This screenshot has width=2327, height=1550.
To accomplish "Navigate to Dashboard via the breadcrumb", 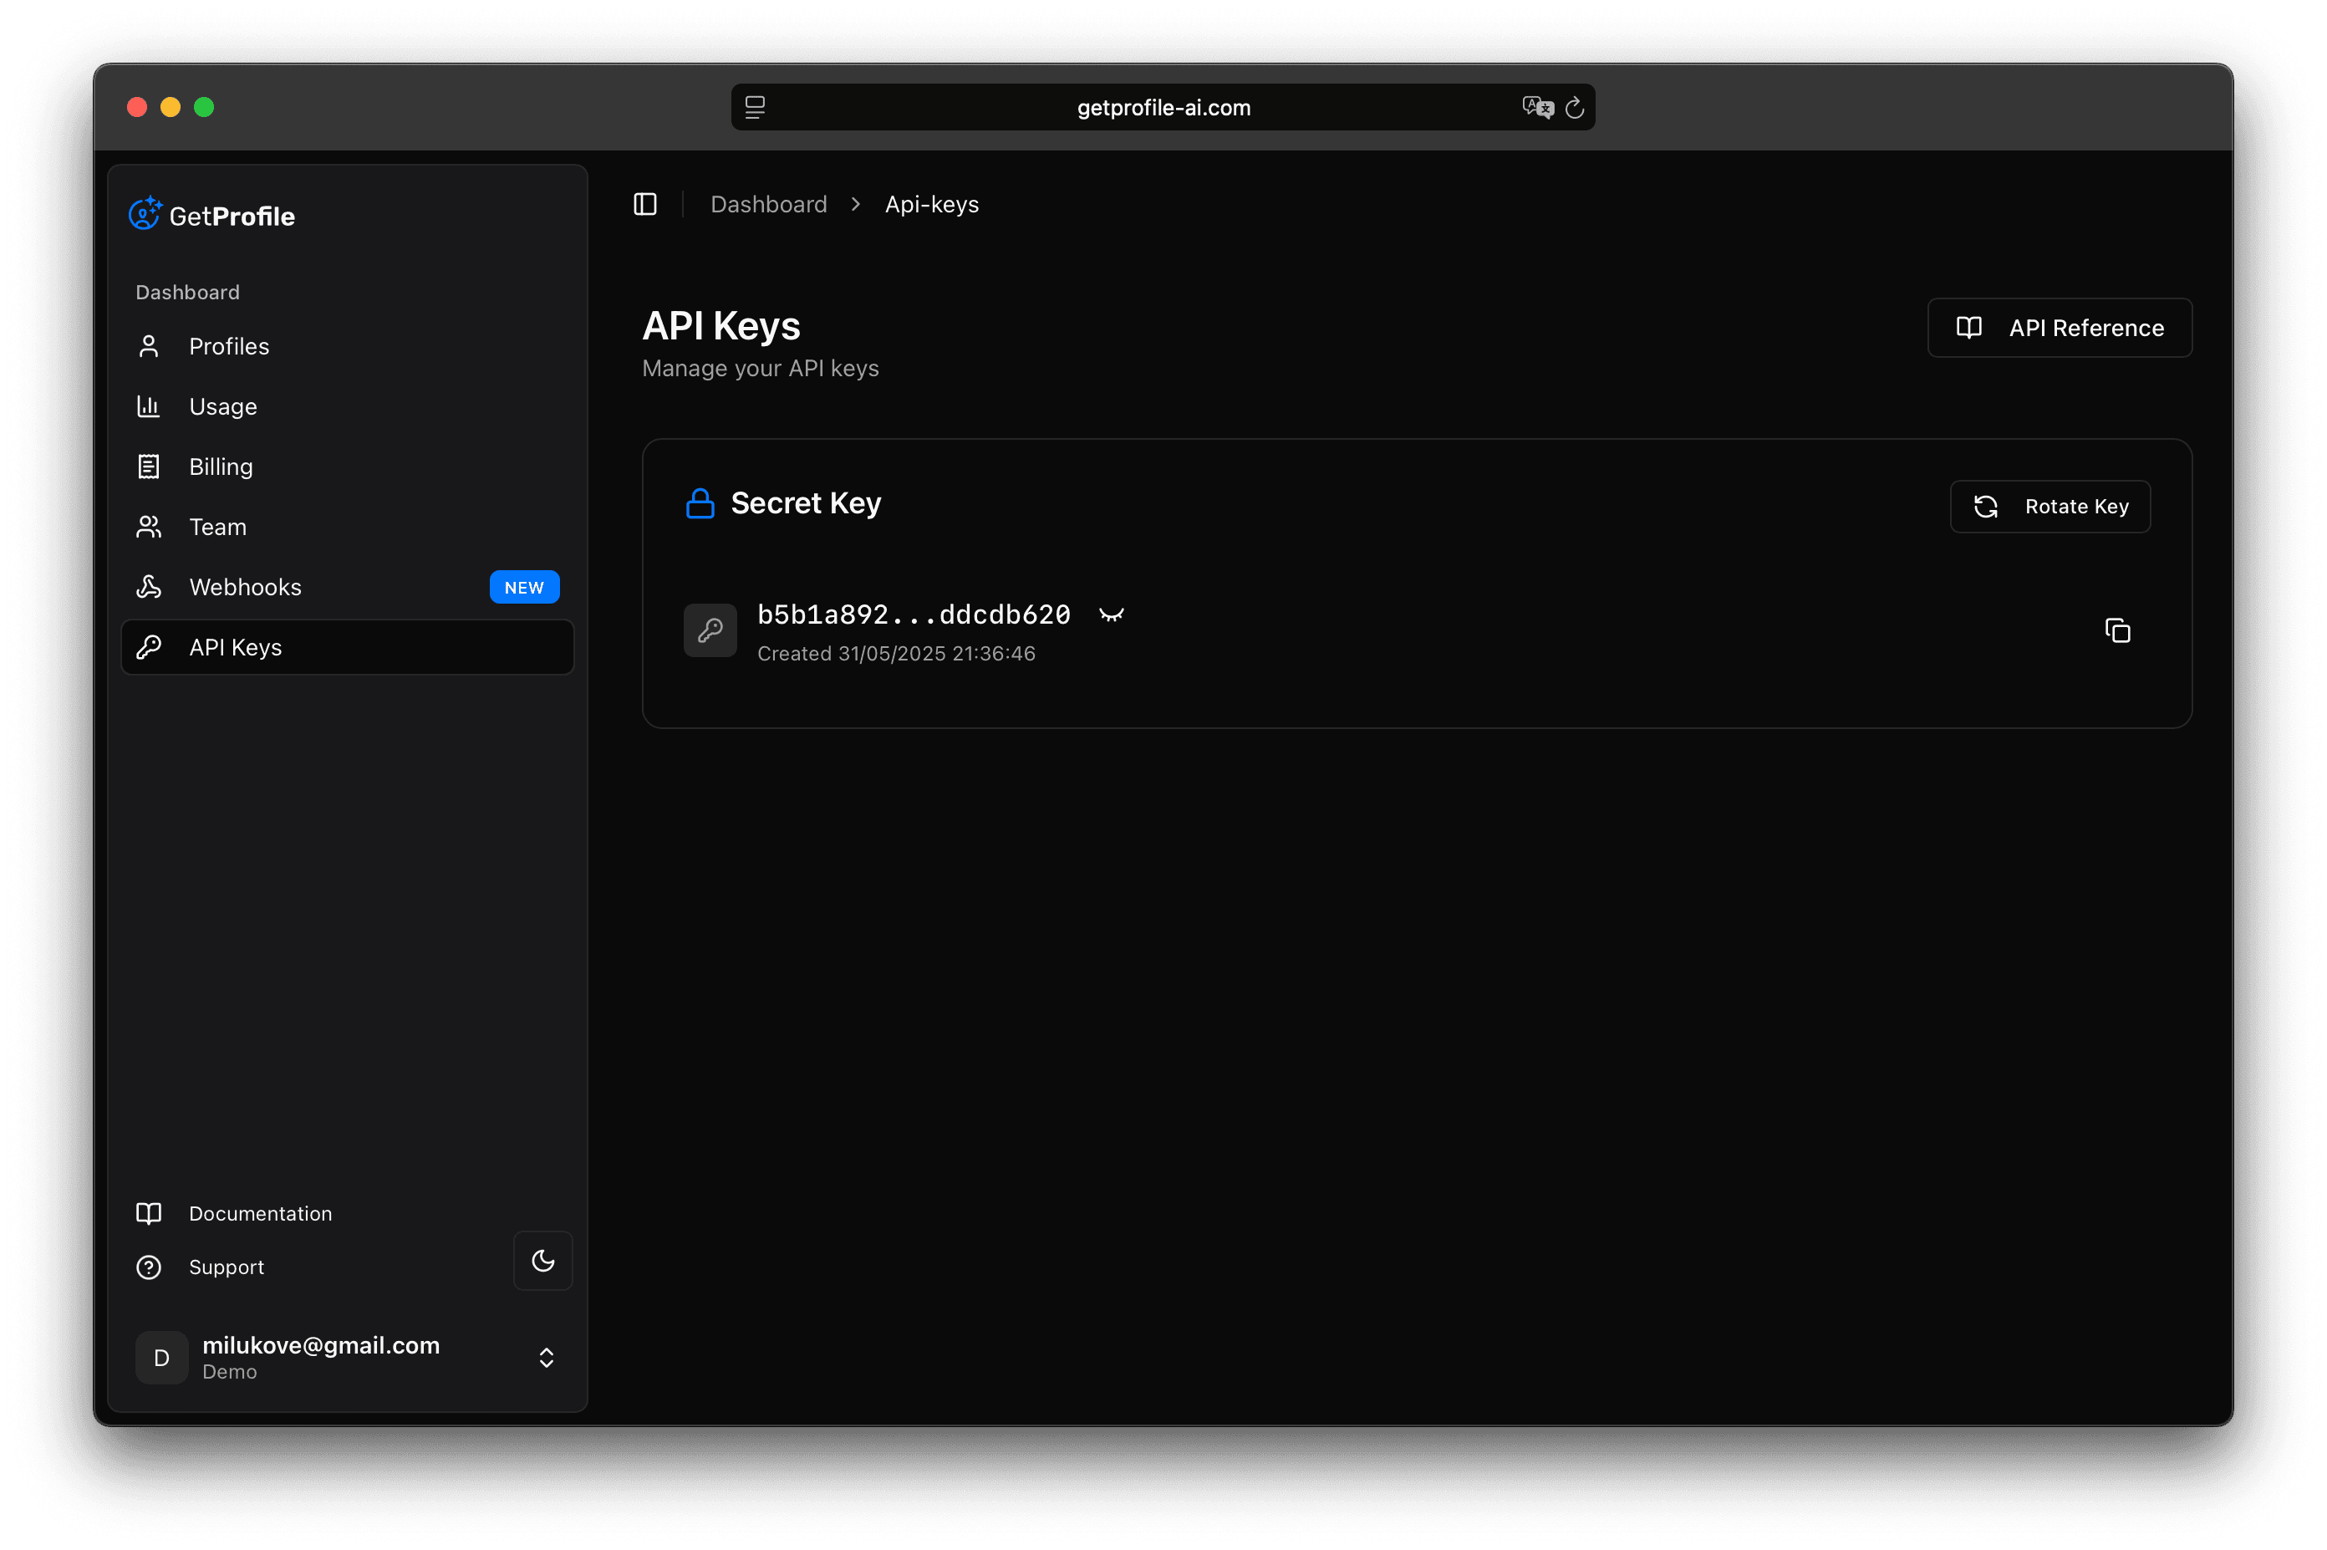I will (769, 204).
